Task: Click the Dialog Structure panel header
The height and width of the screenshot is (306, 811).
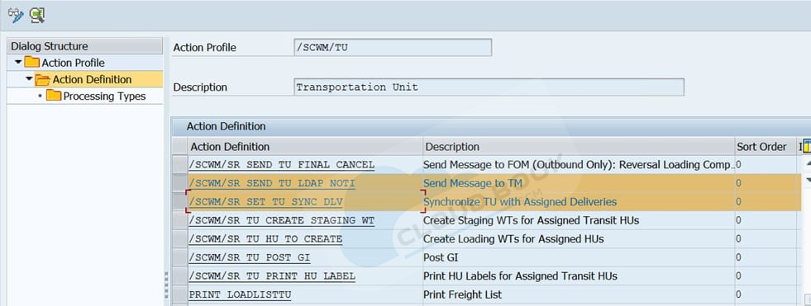Action: coord(85,46)
